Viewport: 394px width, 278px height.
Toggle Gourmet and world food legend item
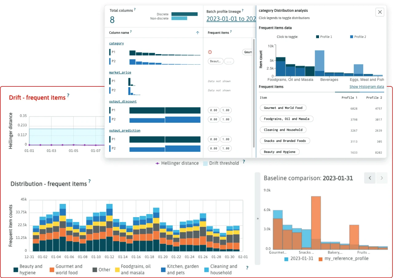tap(66, 269)
